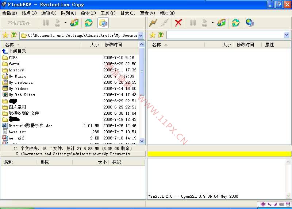
Task: Click the 名称 column header in remote pane
Action: (157, 44)
